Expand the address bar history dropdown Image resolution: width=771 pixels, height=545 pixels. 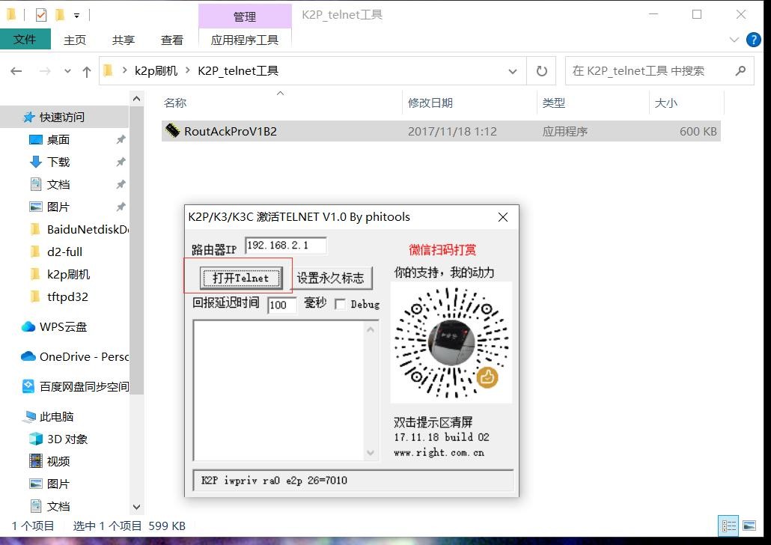(513, 71)
